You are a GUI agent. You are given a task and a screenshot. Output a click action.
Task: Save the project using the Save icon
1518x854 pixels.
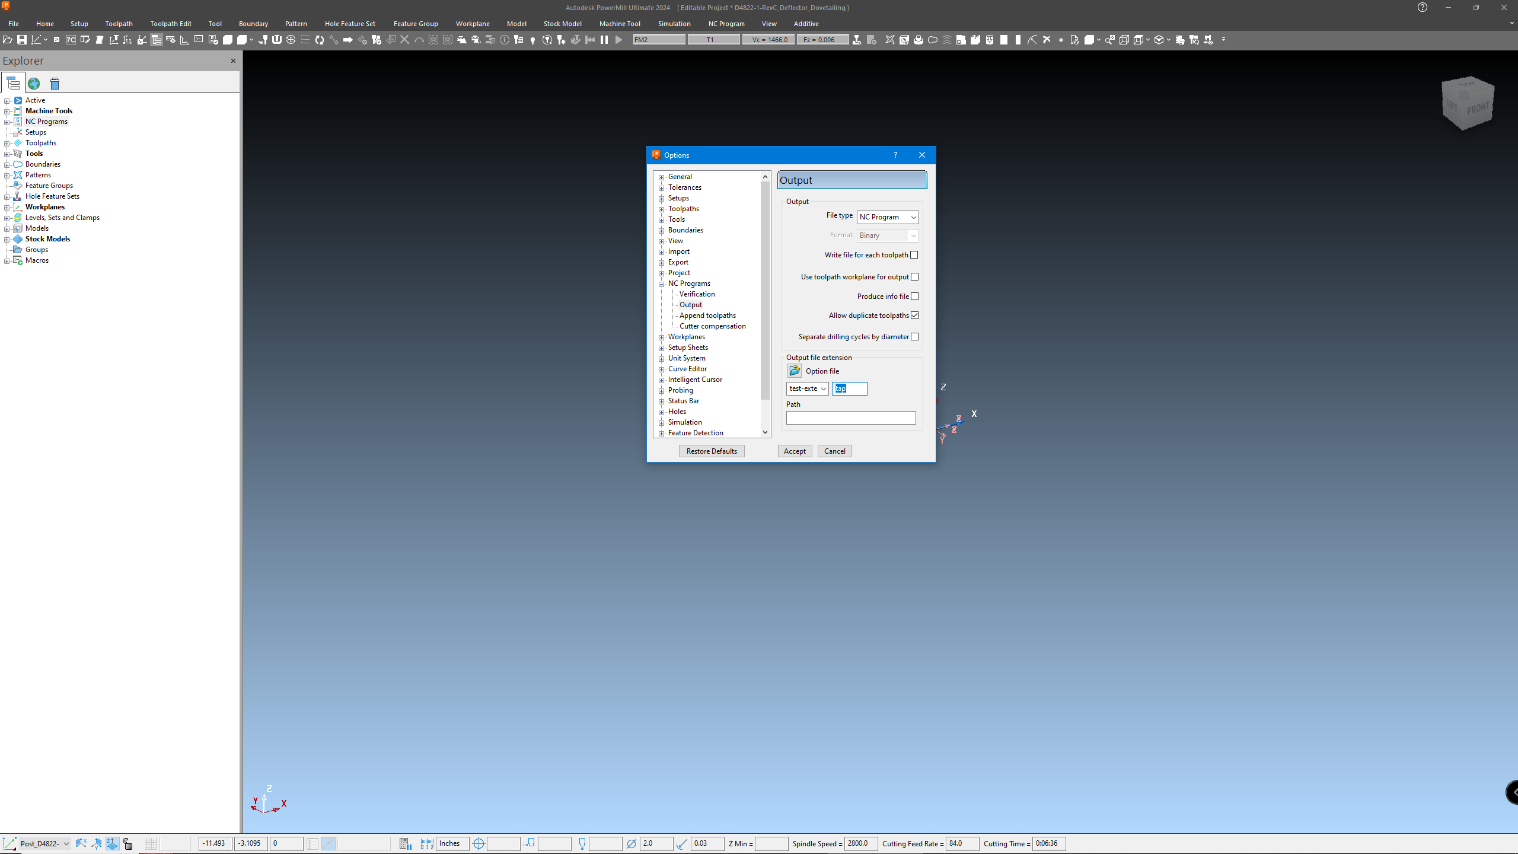[x=22, y=39]
